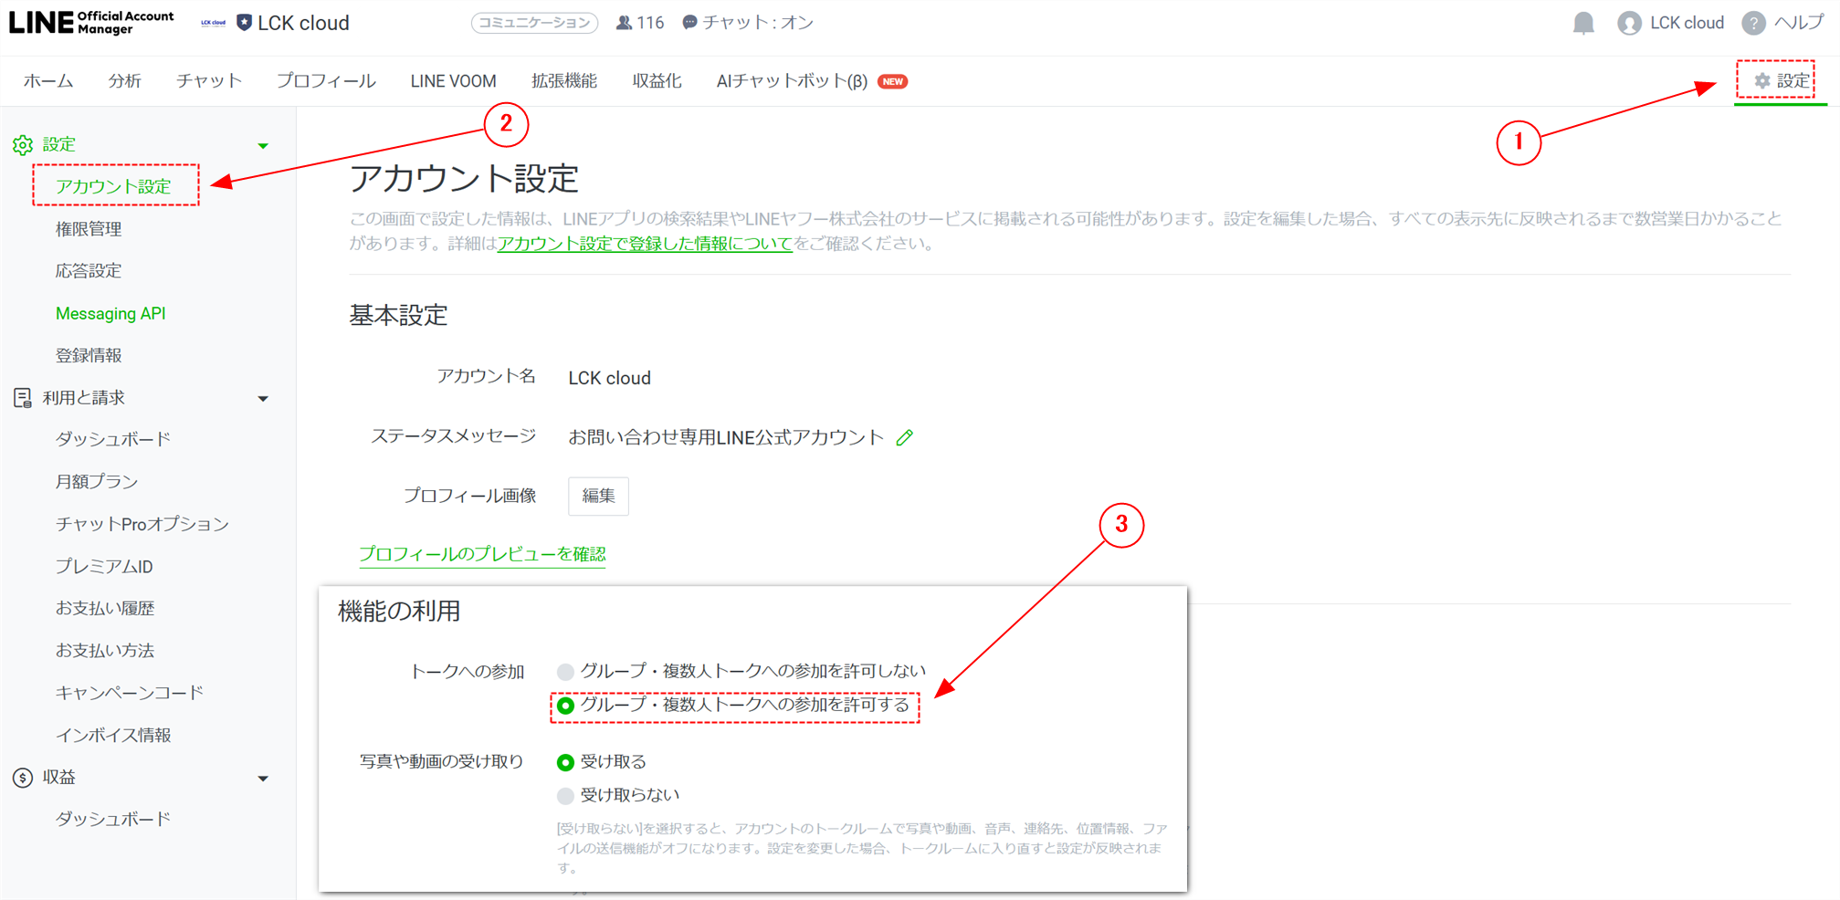Collapse the 収益 section arrow
This screenshot has height=900, width=1840.
pyautogui.click(x=263, y=779)
